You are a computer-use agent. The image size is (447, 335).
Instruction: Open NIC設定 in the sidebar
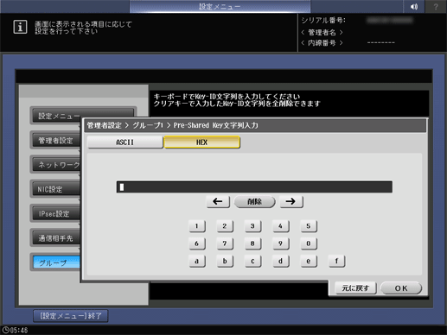coord(56,189)
